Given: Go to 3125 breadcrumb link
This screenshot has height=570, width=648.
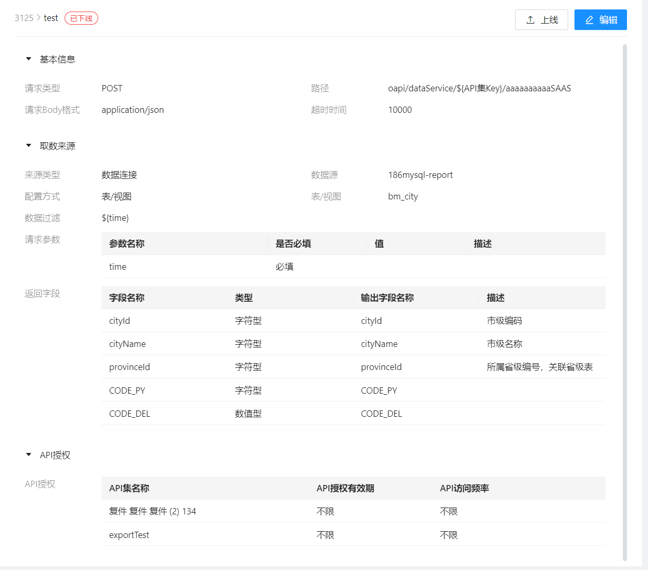Looking at the screenshot, I should (x=24, y=18).
